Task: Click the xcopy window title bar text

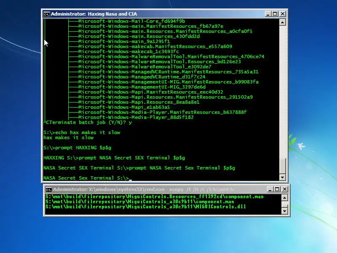Action: 144,189
